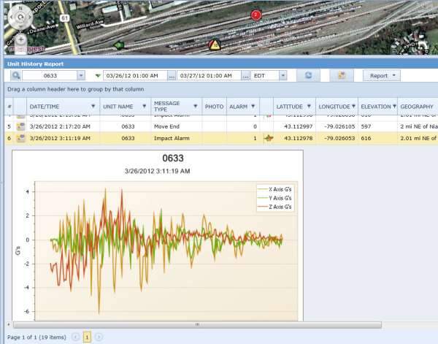
Task: Click the impact icon in row 6
Action: click(268, 138)
